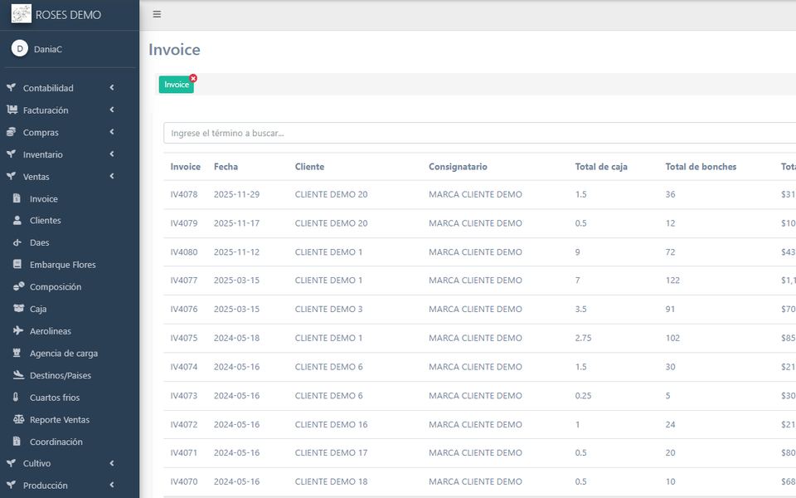Toggle the hamburger sidebar menu
This screenshot has width=796, height=498.
coord(157,14)
